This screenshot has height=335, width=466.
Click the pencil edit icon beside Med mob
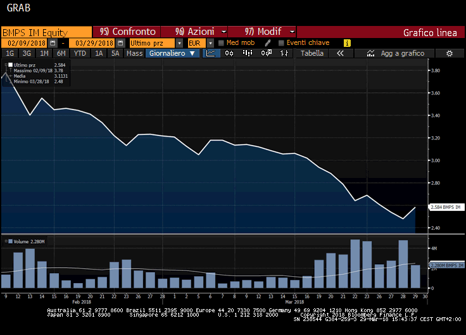click(x=268, y=42)
